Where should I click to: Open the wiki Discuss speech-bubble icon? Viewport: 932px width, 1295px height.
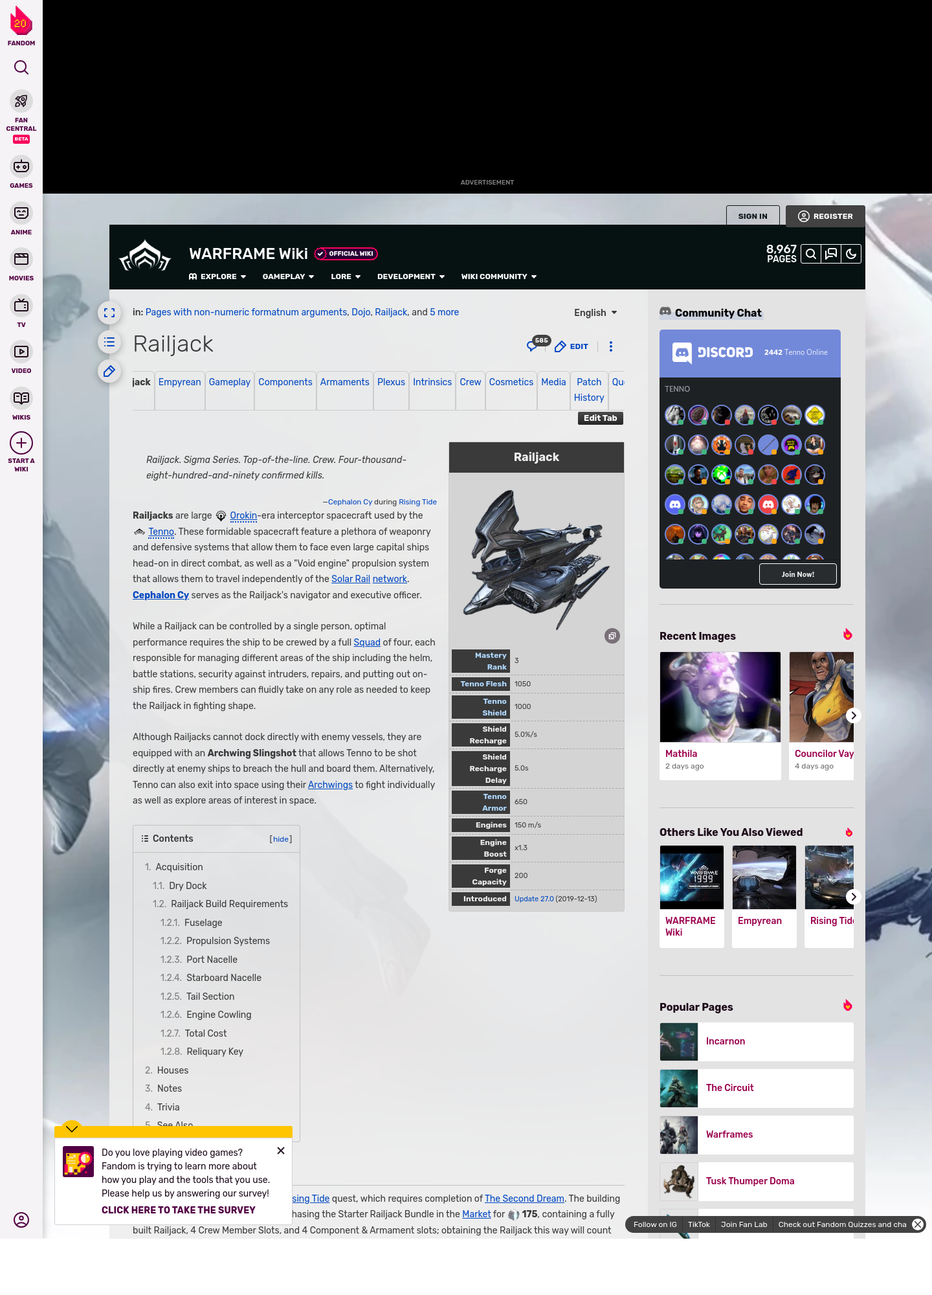[831, 254]
